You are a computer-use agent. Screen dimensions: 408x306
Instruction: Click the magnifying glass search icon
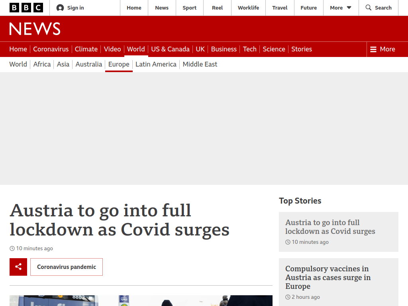(369, 8)
